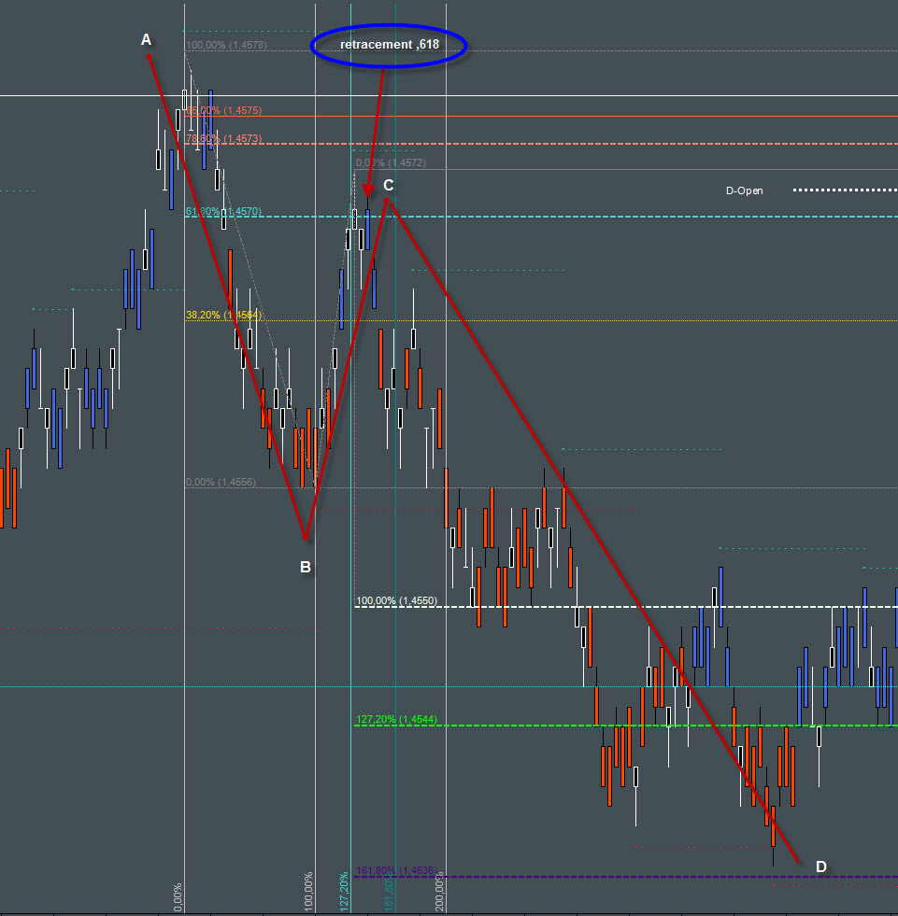
Task: Select the vertical 0,00% time zone label
Action: tap(178, 896)
